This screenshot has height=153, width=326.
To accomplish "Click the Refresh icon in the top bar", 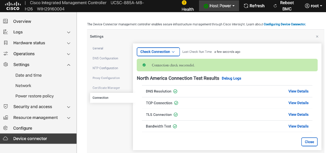I will tap(246, 6).
